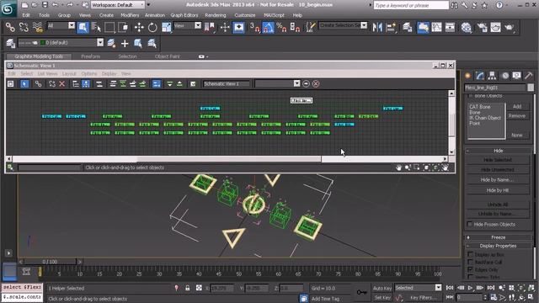The width and height of the screenshot is (539, 303).
Task: Open Named Selection Sets dropdown
Action: (x=364, y=25)
